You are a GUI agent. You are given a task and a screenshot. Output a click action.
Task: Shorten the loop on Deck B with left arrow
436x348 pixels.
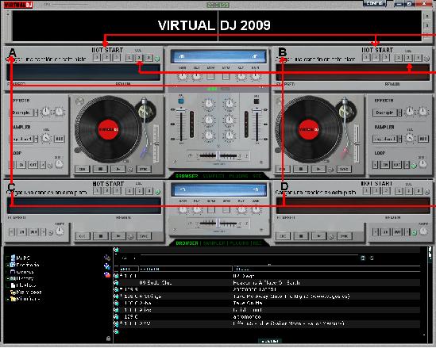[x=375, y=165]
